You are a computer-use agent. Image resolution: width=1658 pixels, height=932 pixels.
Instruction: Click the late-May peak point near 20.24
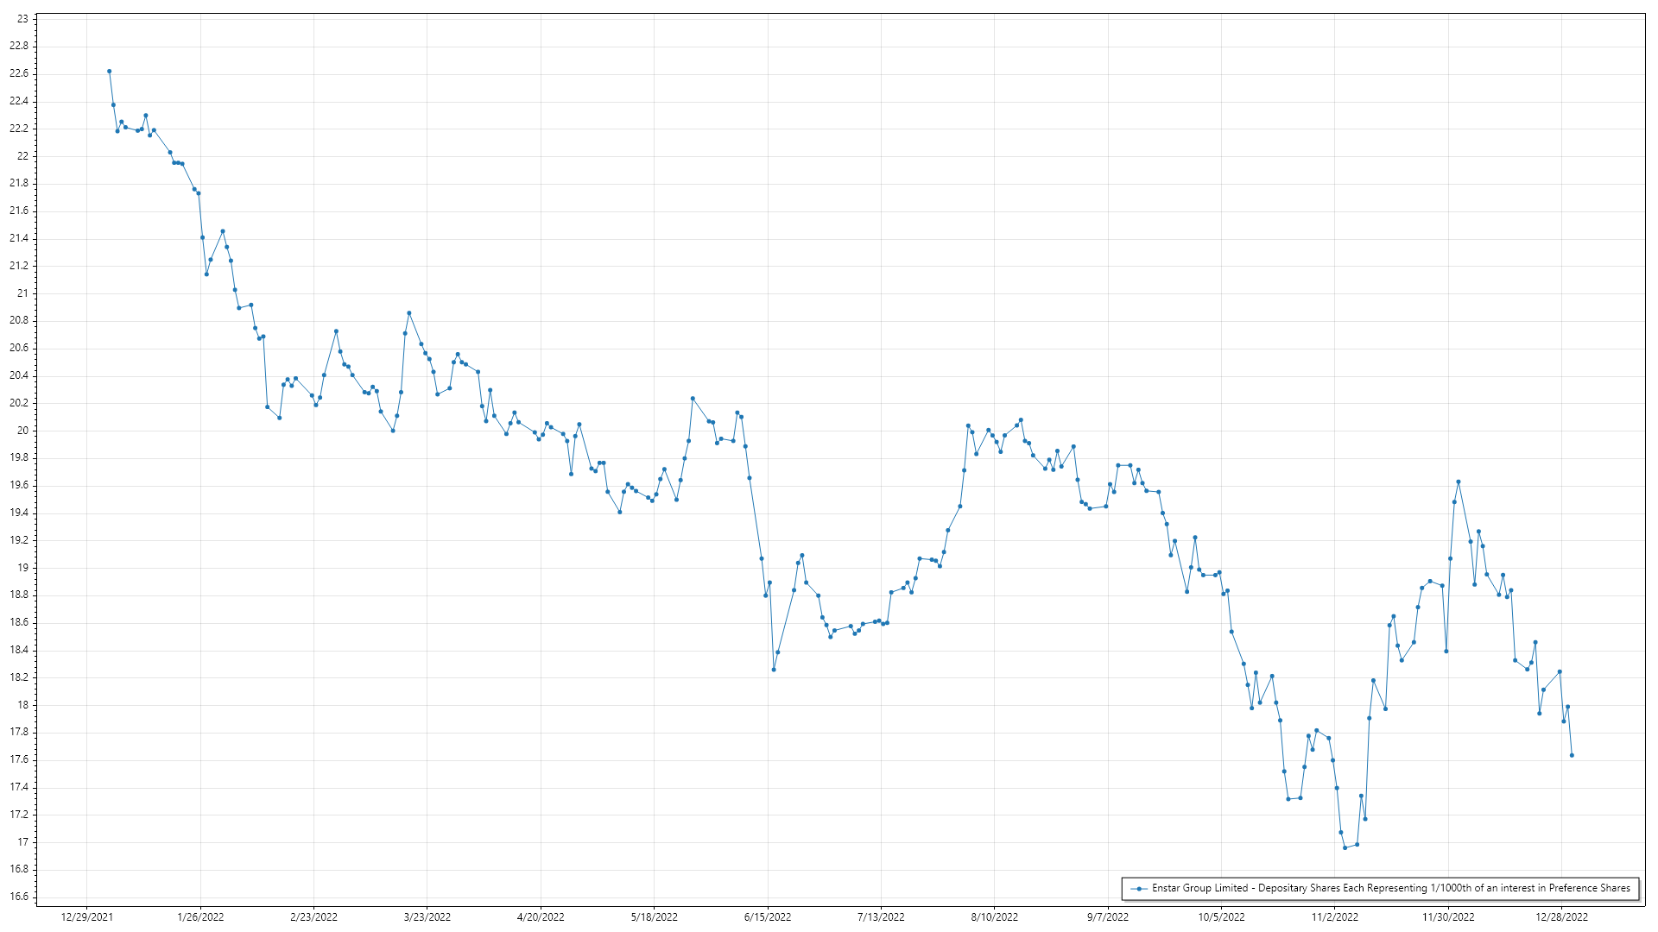tap(693, 399)
